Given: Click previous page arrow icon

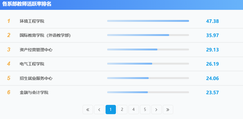Looking at the screenshot, I should [99, 109].
